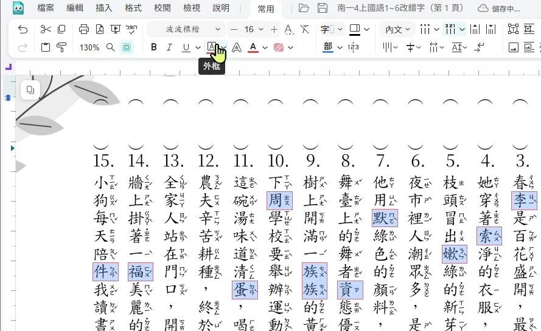
Task: Click the redo arrow icon
Action: pos(23,47)
